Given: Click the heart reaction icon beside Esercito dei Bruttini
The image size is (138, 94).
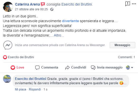Looking at the screenshot, I should [5, 57].
